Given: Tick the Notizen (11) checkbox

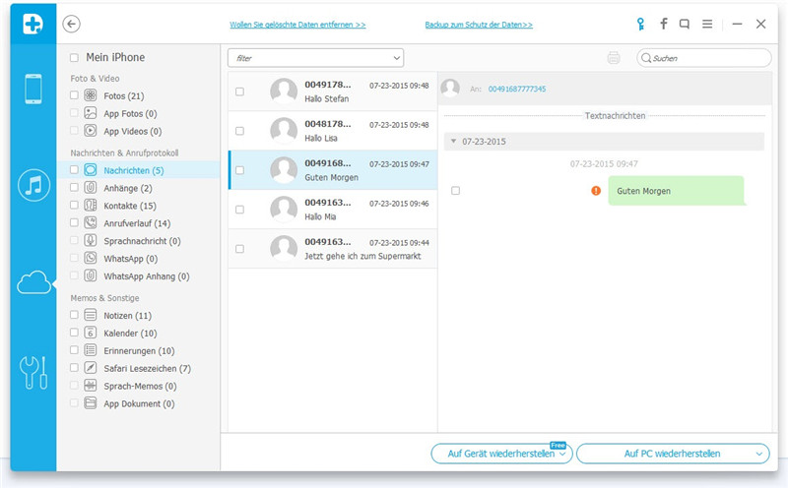Looking at the screenshot, I should tap(75, 315).
